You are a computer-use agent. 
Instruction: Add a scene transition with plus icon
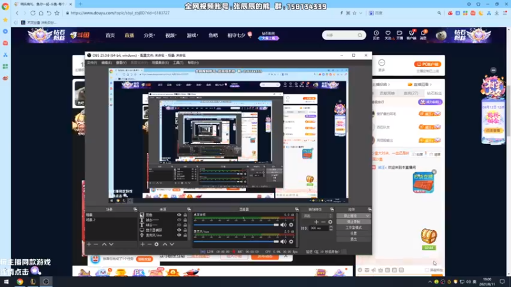(316, 222)
